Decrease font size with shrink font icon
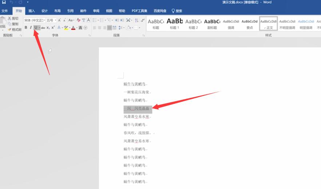The width and height of the screenshot is (321, 189). pos(64,20)
